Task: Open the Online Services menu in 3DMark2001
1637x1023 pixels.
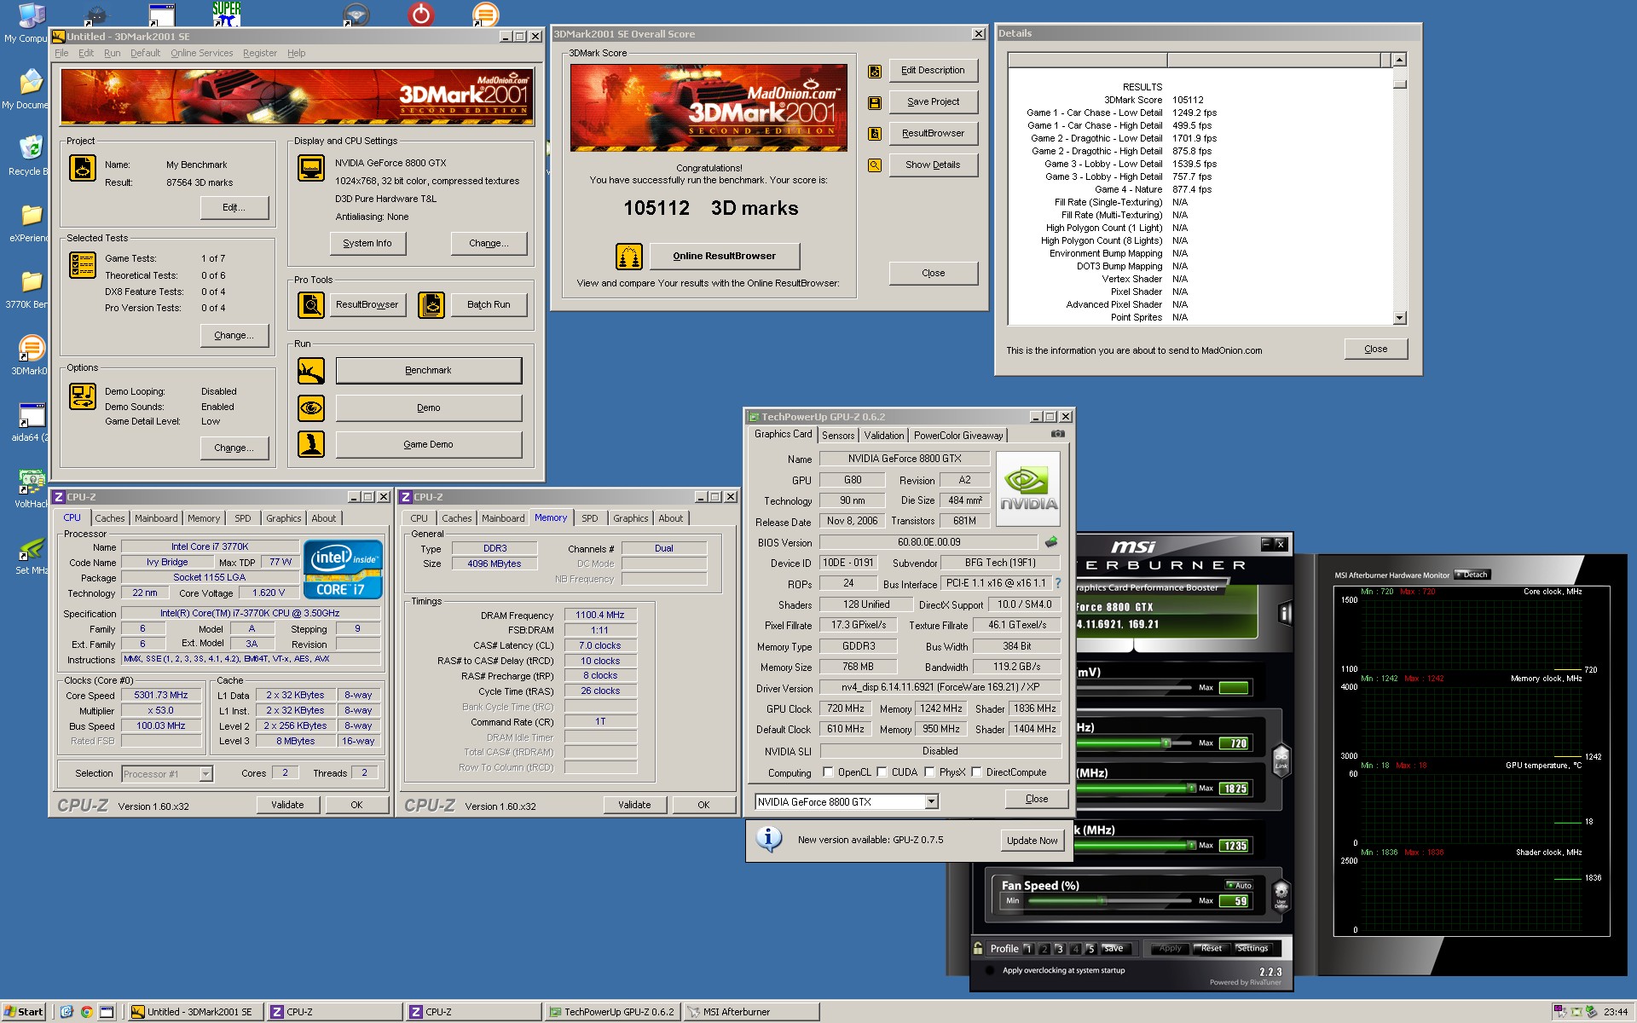Action: click(x=201, y=53)
